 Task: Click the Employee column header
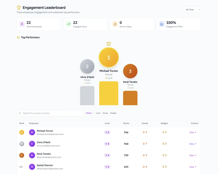pyautogui.click(x=34, y=123)
